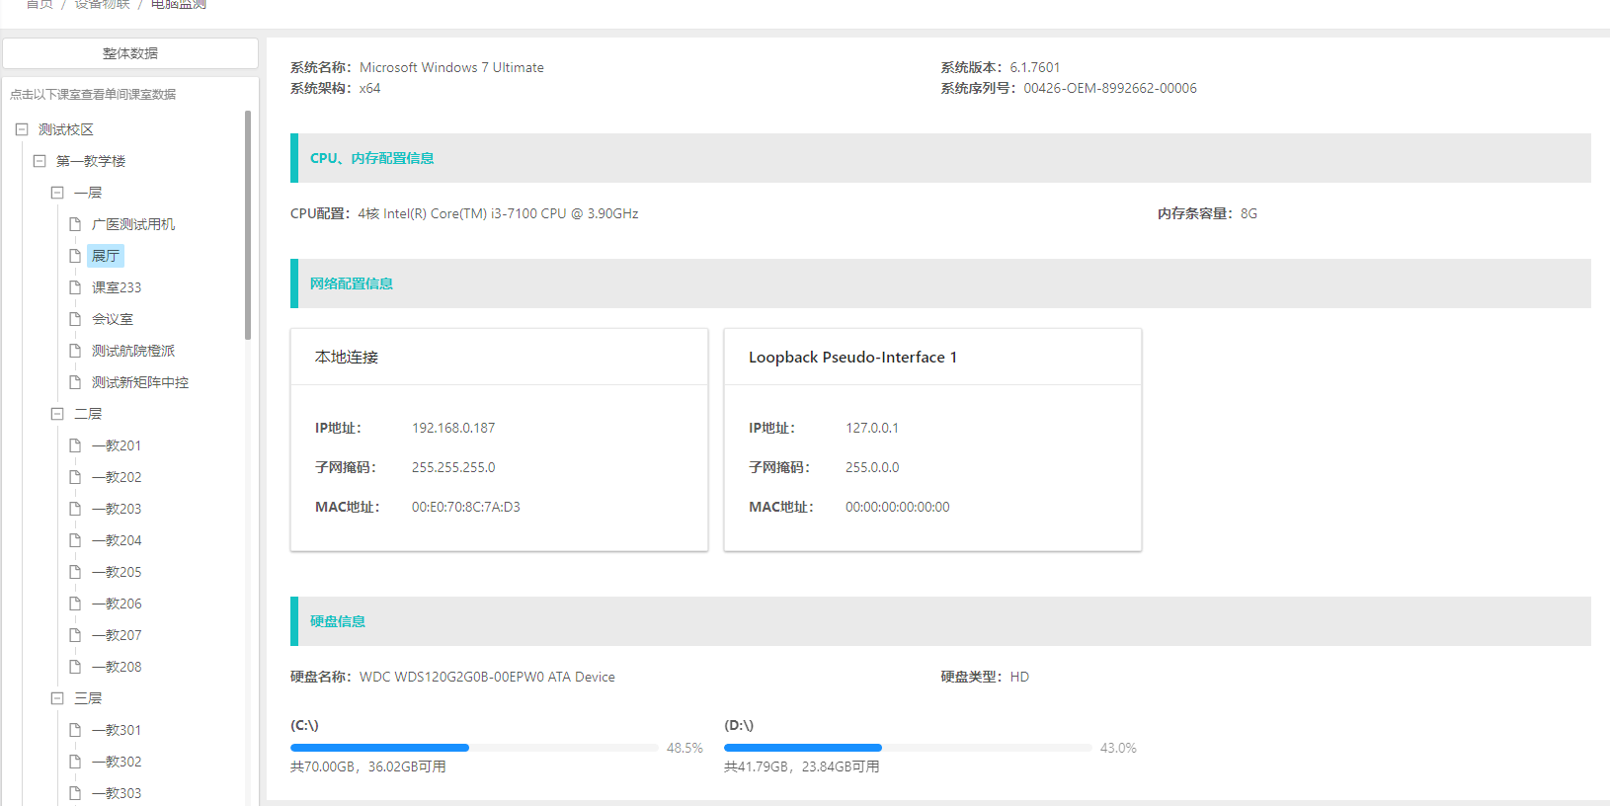Screen dimensions: 1610x806
Task: Click the IP address 192.168.0.187
Action: pyautogui.click(x=453, y=428)
